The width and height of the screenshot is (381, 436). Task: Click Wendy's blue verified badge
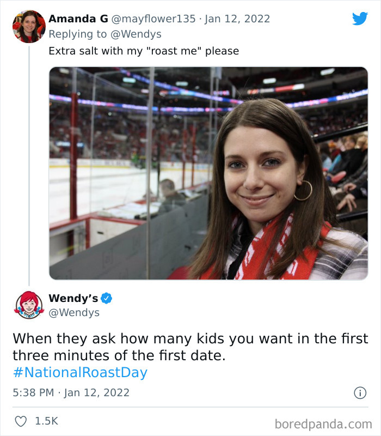pyautogui.click(x=107, y=298)
